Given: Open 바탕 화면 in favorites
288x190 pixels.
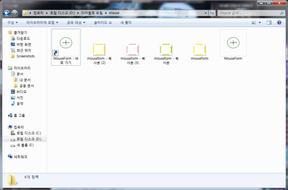Looking at the screenshot, I should [x=21, y=44].
